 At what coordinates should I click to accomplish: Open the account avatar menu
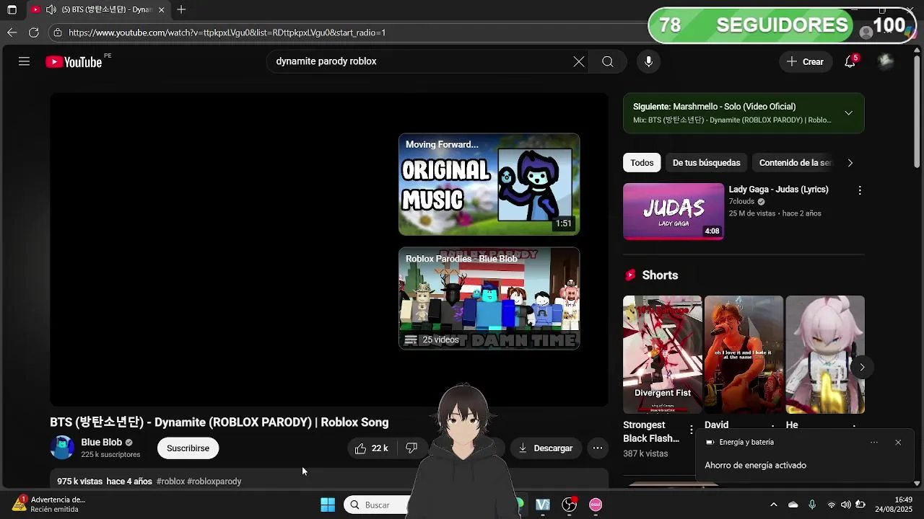(886, 62)
